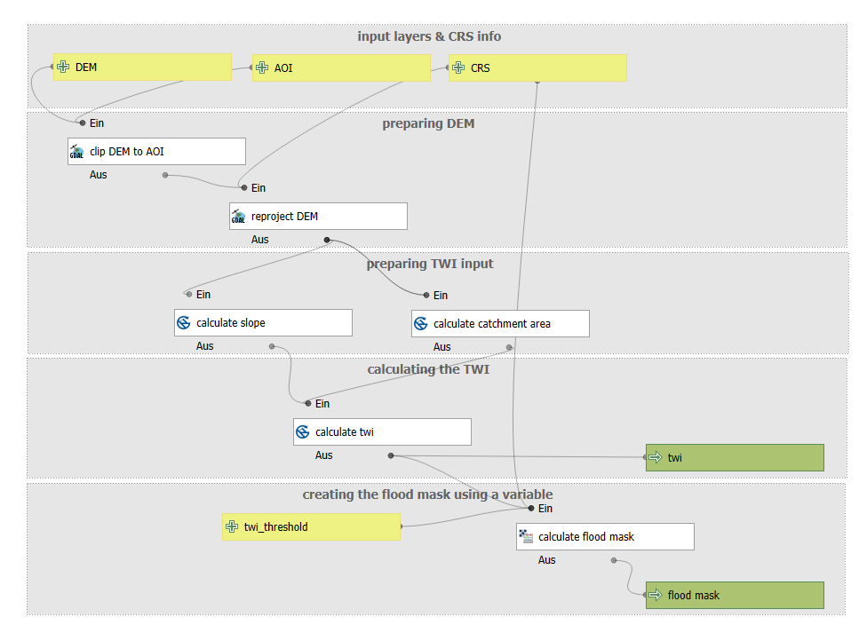Click GDAL icon on reproject DEM node
Viewport: 859px width, 625px height.
click(238, 217)
